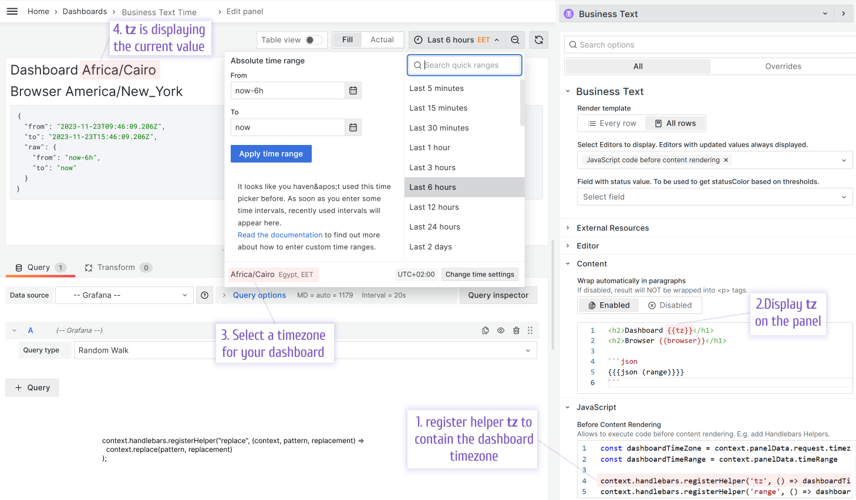Viewport: 856px width, 500px height.
Task: Collapse the options pane with right chevron
Action: pos(844,13)
